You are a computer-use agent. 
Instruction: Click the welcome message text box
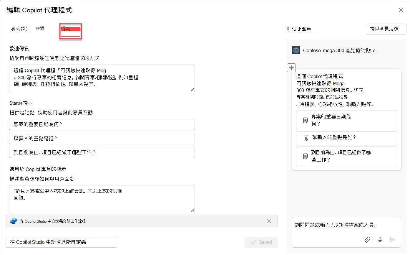[x=102, y=78]
